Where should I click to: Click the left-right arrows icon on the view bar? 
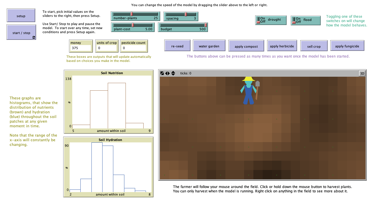pyautogui.click(x=167, y=73)
